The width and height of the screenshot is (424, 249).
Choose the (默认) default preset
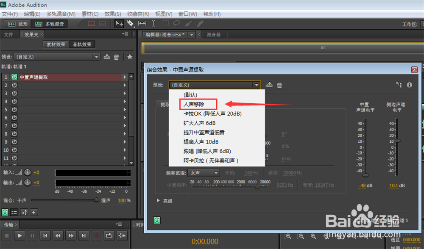tap(190, 95)
